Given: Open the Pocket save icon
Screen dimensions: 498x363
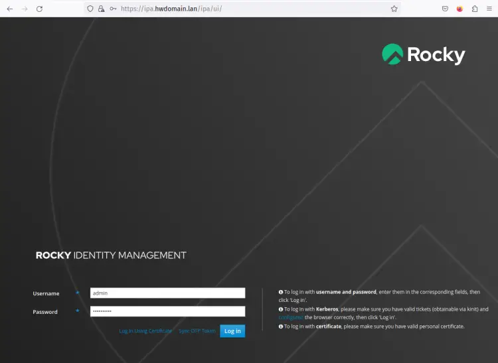Looking at the screenshot, I should [445, 9].
